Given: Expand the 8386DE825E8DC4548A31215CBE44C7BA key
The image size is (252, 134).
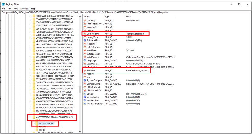Looking at the screenshot, I should (31, 98).
